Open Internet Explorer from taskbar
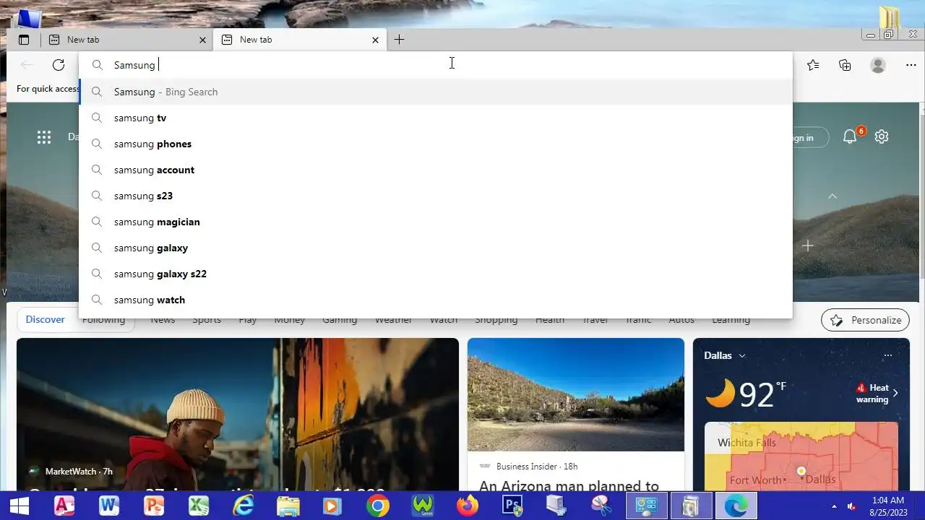Screen dimensions: 925x520 pos(244,506)
